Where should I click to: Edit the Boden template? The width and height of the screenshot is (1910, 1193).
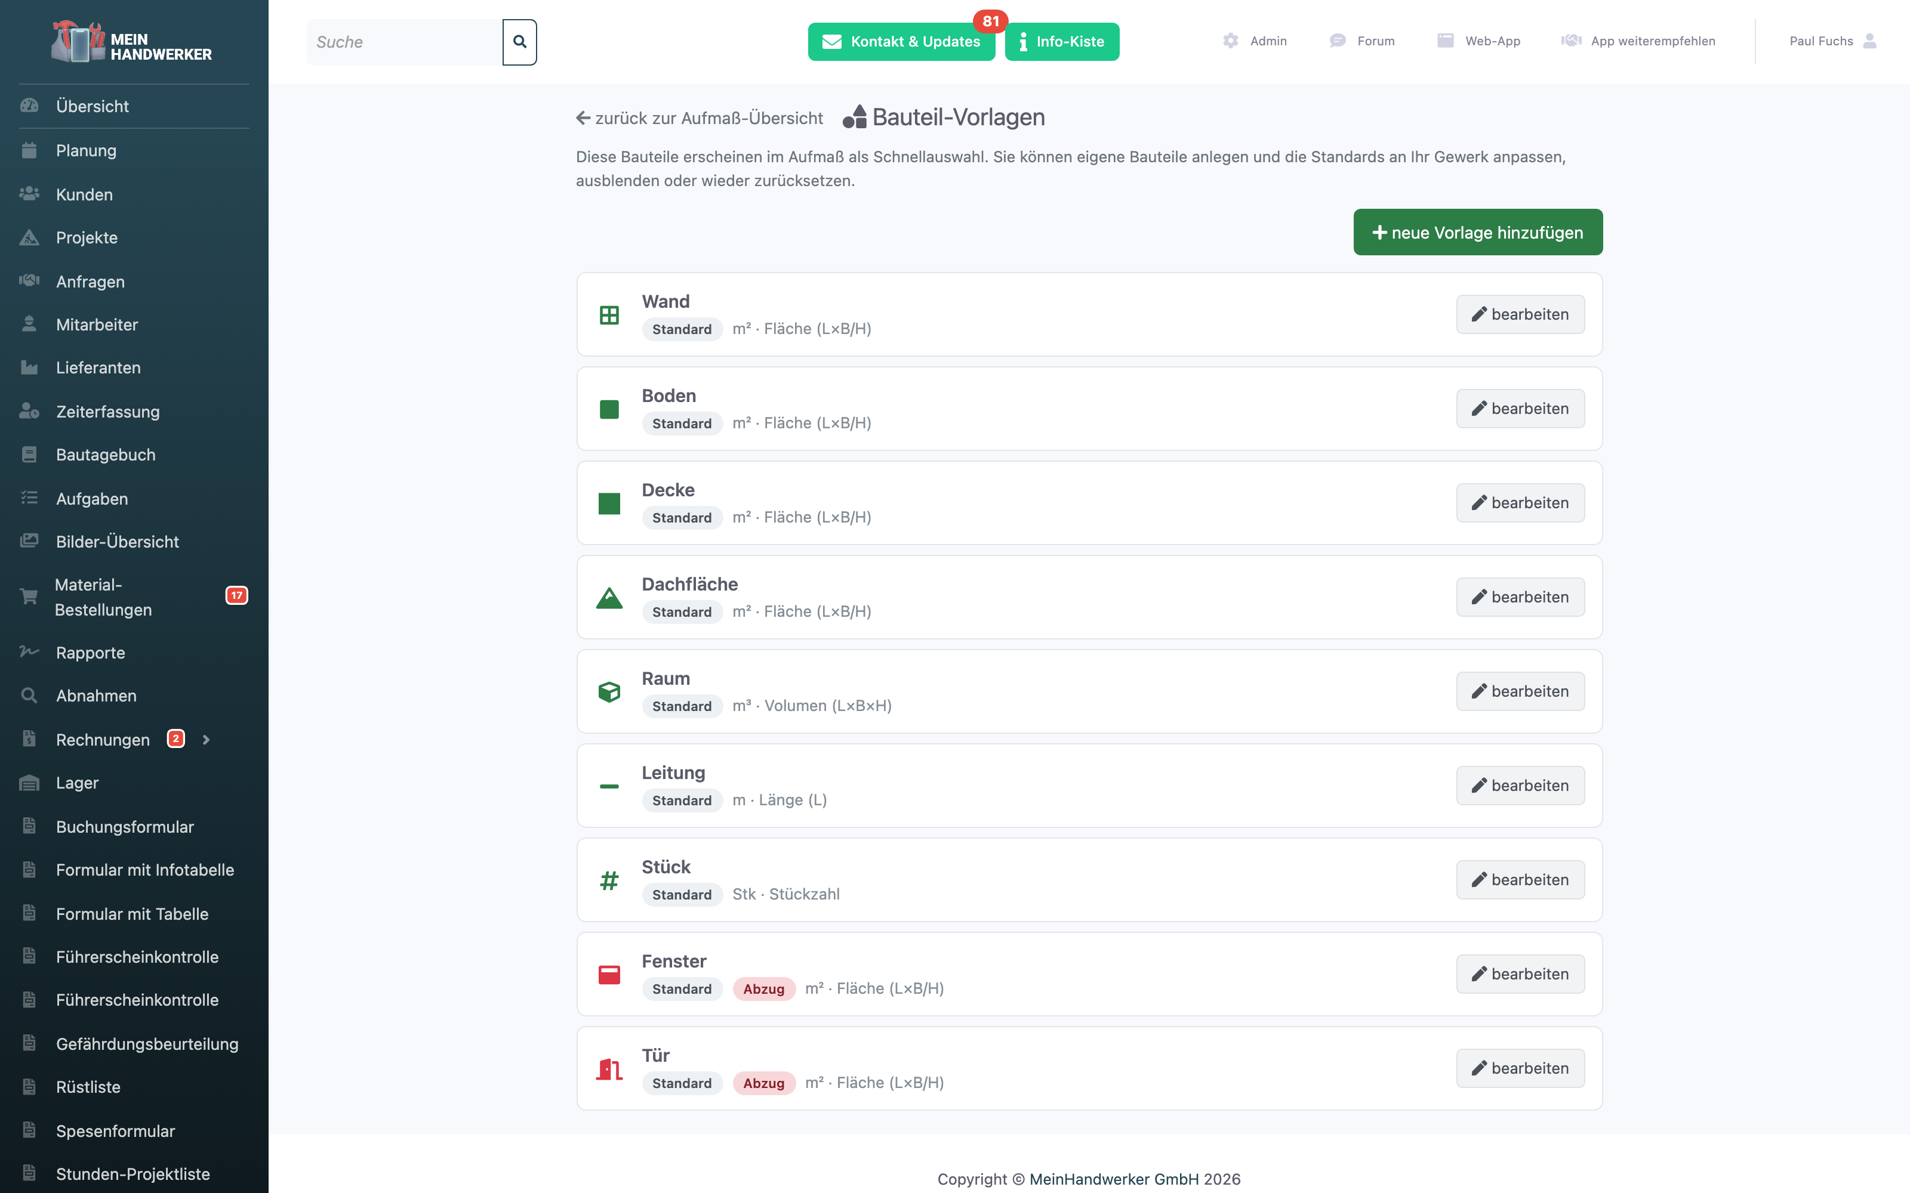click(1520, 409)
